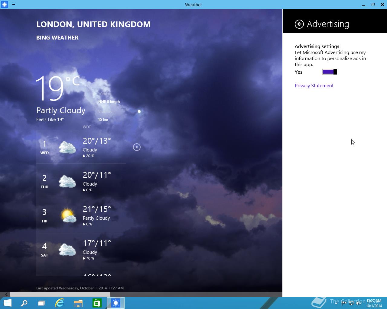Select the Thursday 2 forecast cloud icon

[x=67, y=181]
